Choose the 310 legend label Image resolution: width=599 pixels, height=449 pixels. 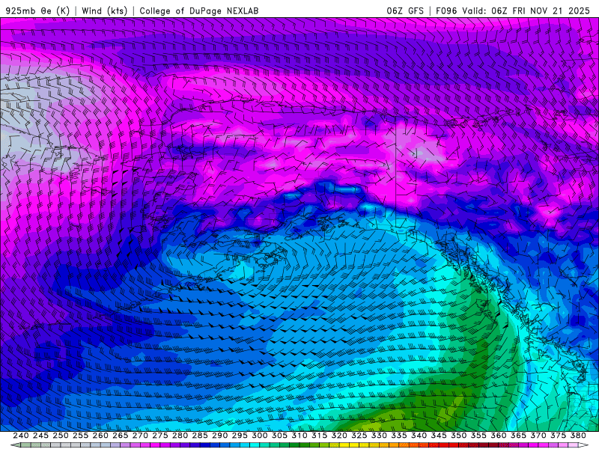pos(299,436)
